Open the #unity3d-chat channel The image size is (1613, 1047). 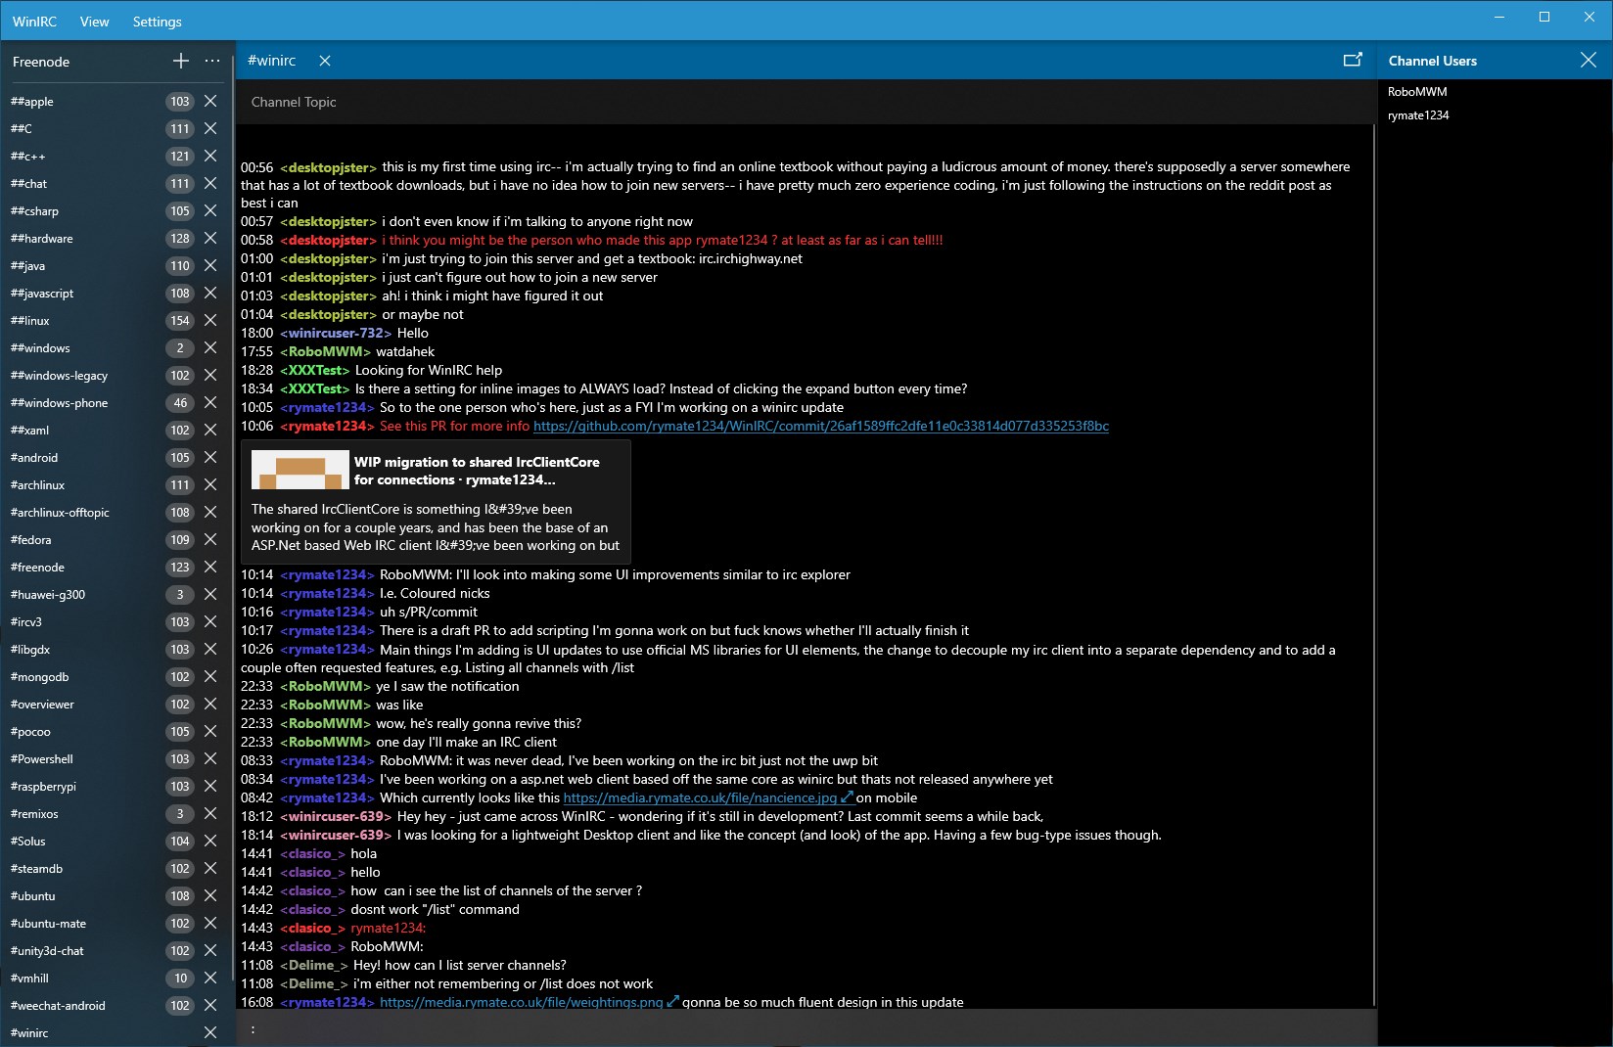click(x=47, y=951)
